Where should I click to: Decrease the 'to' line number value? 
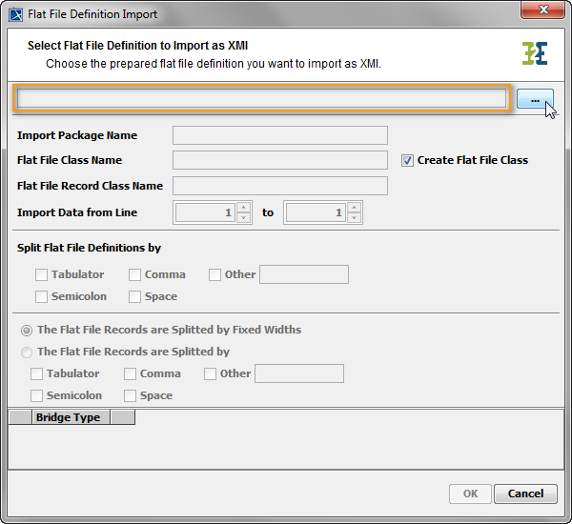pos(356,218)
